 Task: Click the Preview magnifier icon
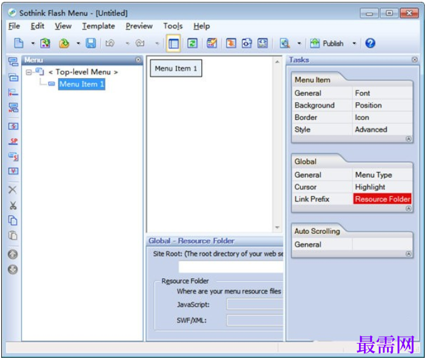(x=285, y=43)
